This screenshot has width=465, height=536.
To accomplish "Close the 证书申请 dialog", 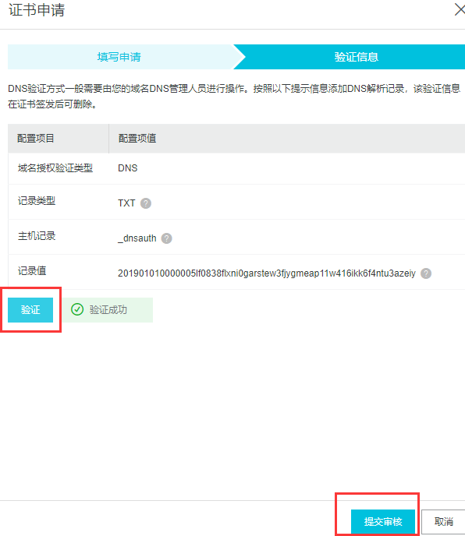I will coord(460,9).
